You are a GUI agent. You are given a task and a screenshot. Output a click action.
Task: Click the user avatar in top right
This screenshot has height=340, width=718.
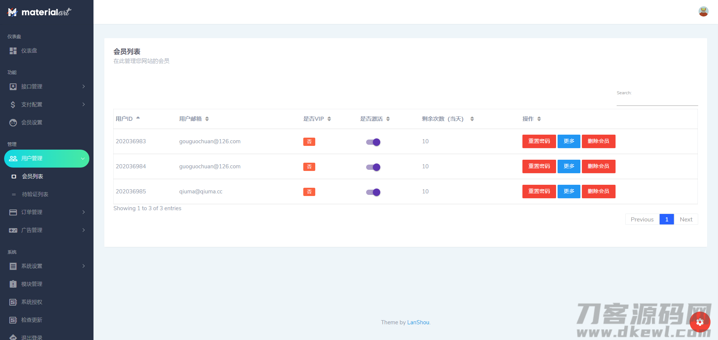point(703,12)
